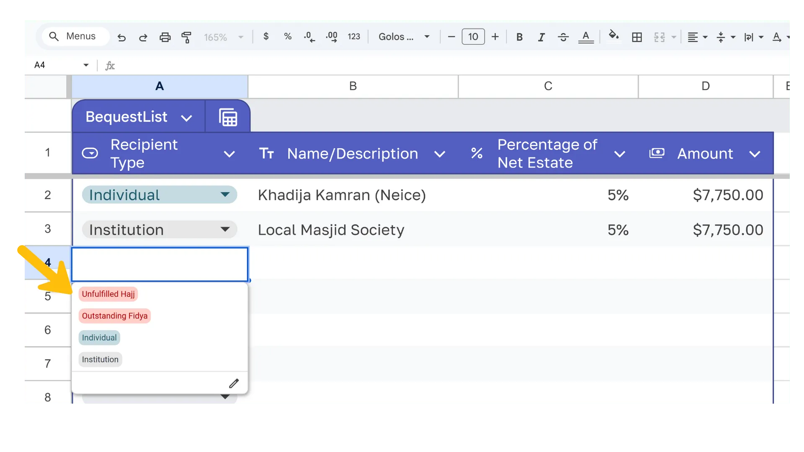Click the font size field showing 10
The height and width of the screenshot is (452, 804).
tap(473, 37)
